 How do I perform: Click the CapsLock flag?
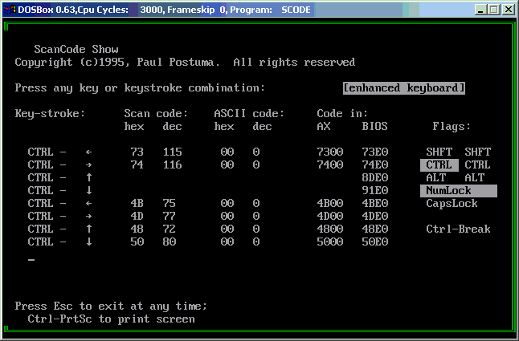tap(452, 204)
